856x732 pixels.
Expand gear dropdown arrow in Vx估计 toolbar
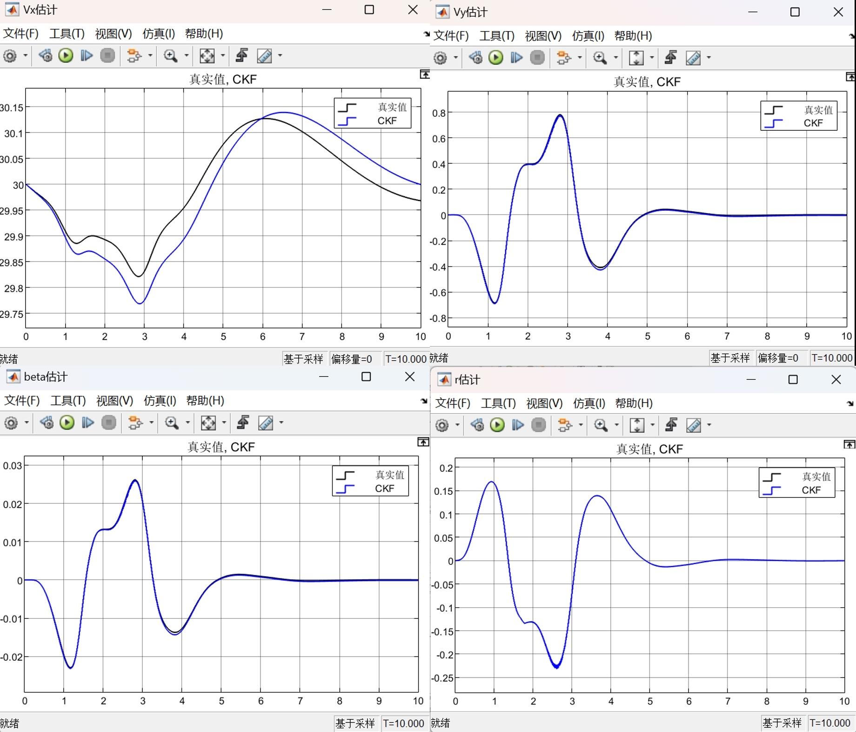25,56
